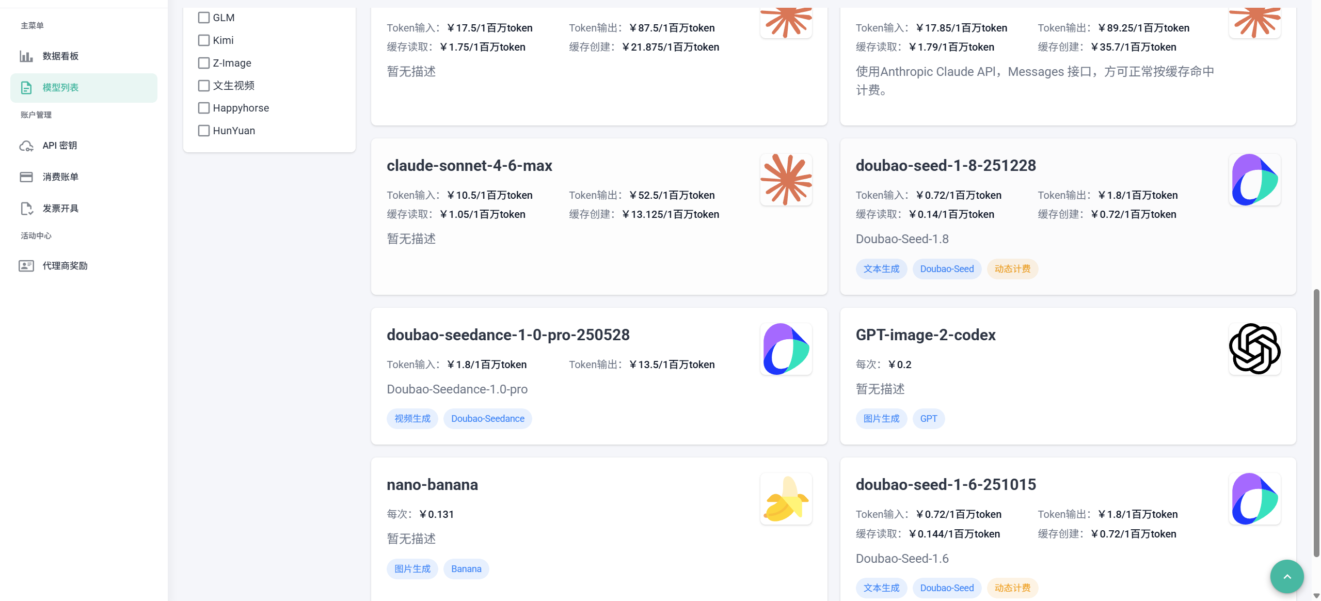Click the 视频生成 tag
This screenshot has height=601, width=1321.
(412, 419)
